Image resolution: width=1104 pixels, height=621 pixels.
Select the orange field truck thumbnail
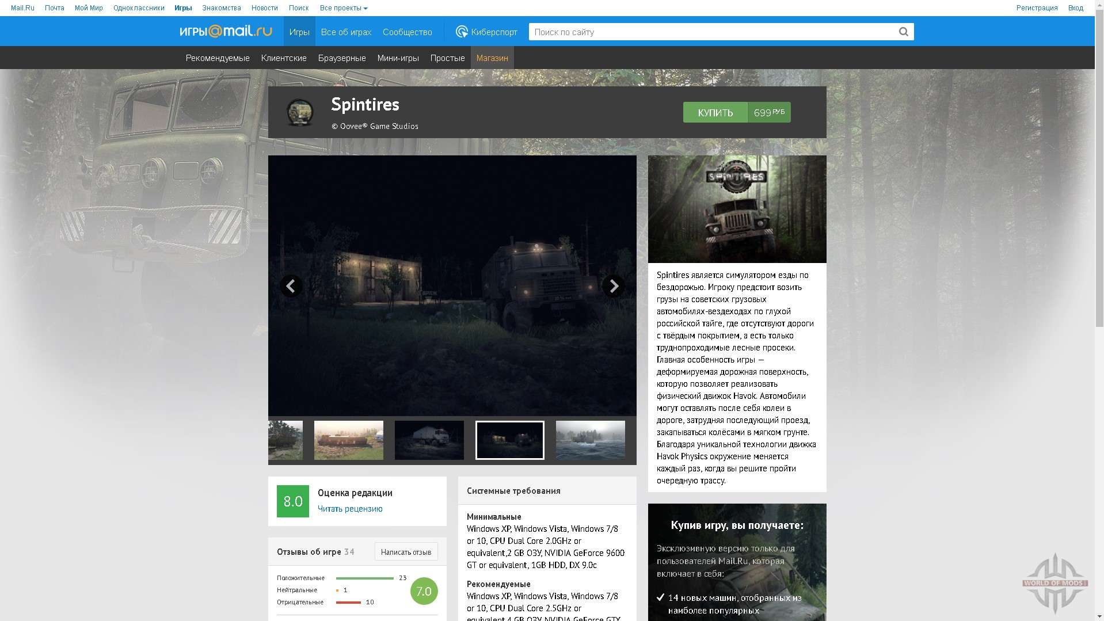tap(348, 440)
